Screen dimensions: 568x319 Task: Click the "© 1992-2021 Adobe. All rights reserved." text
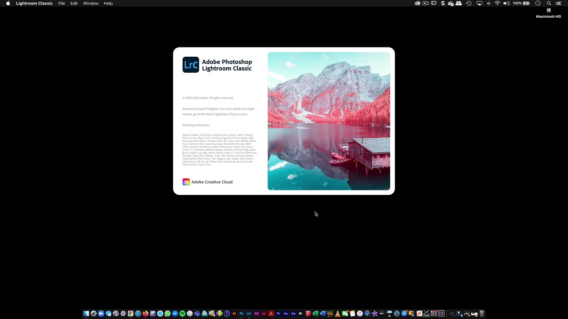208,98
